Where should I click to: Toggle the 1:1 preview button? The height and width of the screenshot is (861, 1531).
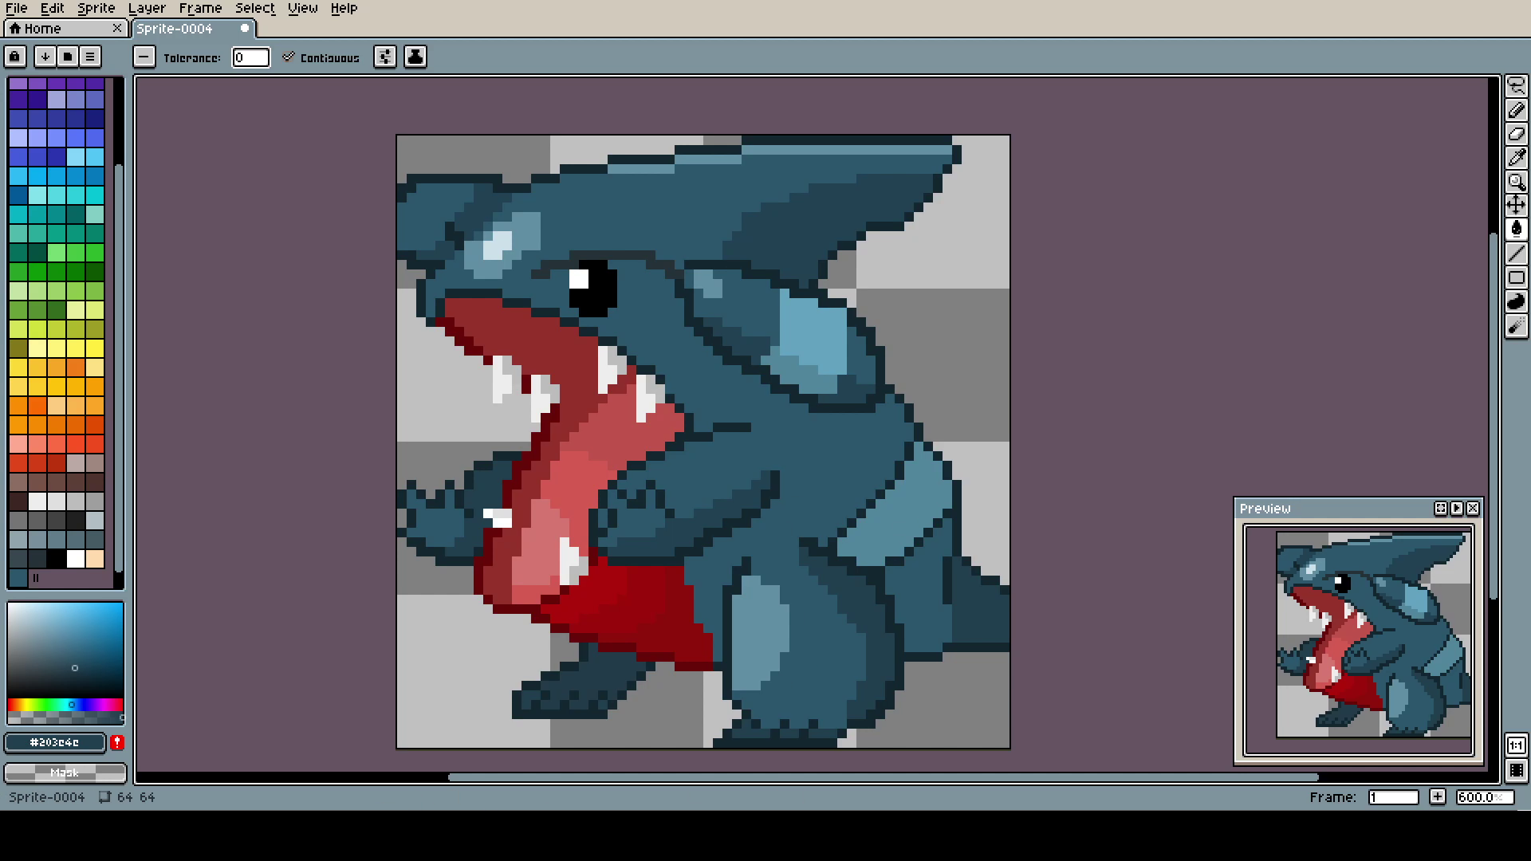pos(1516,745)
